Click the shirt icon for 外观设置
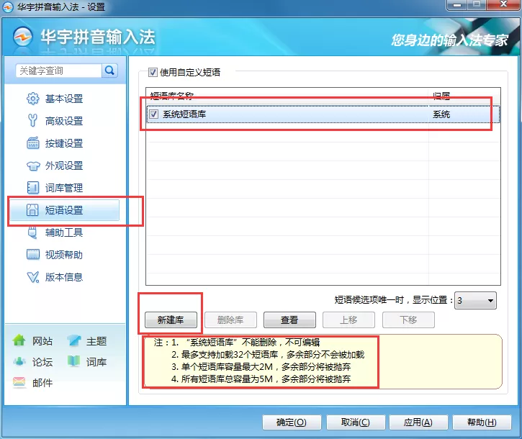This screenshot has height=439, width=522. tap(33, 166)
